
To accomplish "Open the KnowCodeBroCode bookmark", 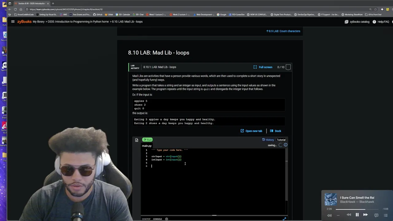I will tap(24, 14).
